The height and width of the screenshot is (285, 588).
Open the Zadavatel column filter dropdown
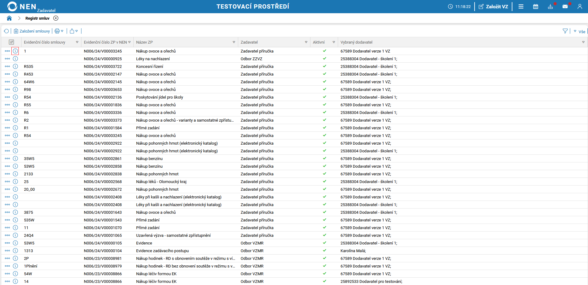coord(306,42)
